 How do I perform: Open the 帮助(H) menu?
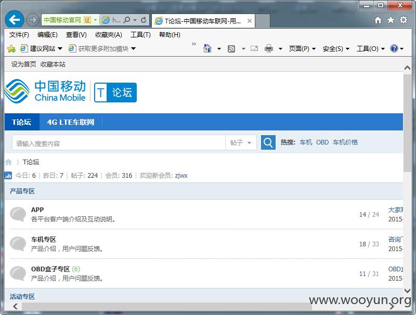click(x=170, y=35)
